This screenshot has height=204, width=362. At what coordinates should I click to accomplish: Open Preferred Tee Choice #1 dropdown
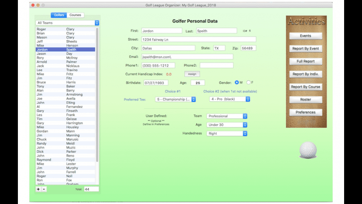[176, 100]
